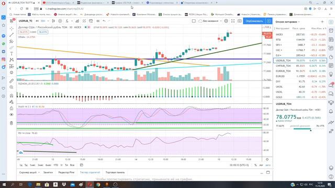The height and width of the screenshot is (188, 335).
Task: Open the Notes tab in bottom panel
Action: [48, 172]
